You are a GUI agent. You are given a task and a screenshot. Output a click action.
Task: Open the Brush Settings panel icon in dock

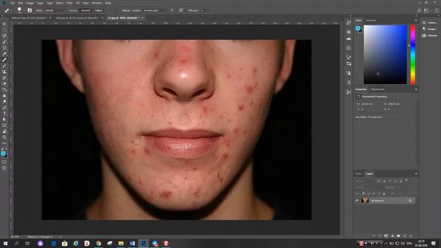click(x=349, y=57)
